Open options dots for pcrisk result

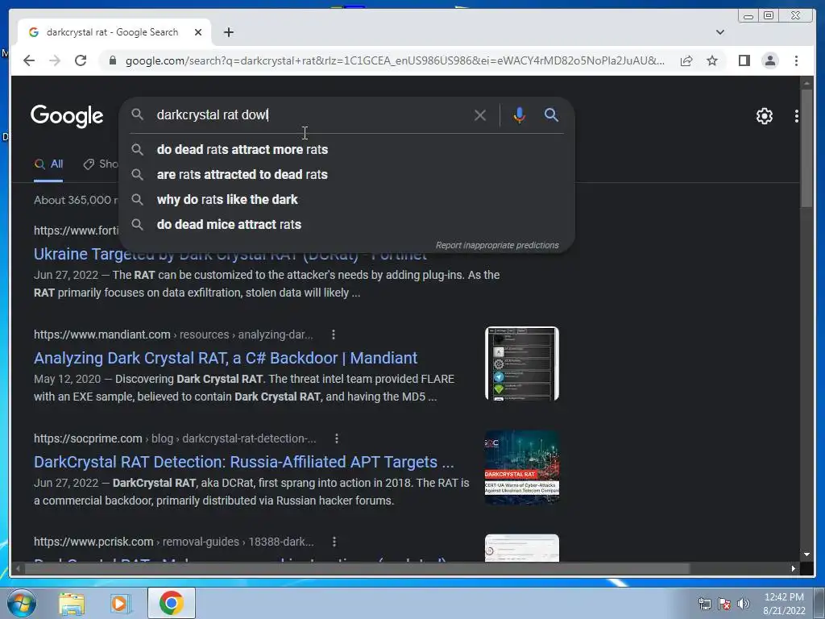click(x=334, y=542)
